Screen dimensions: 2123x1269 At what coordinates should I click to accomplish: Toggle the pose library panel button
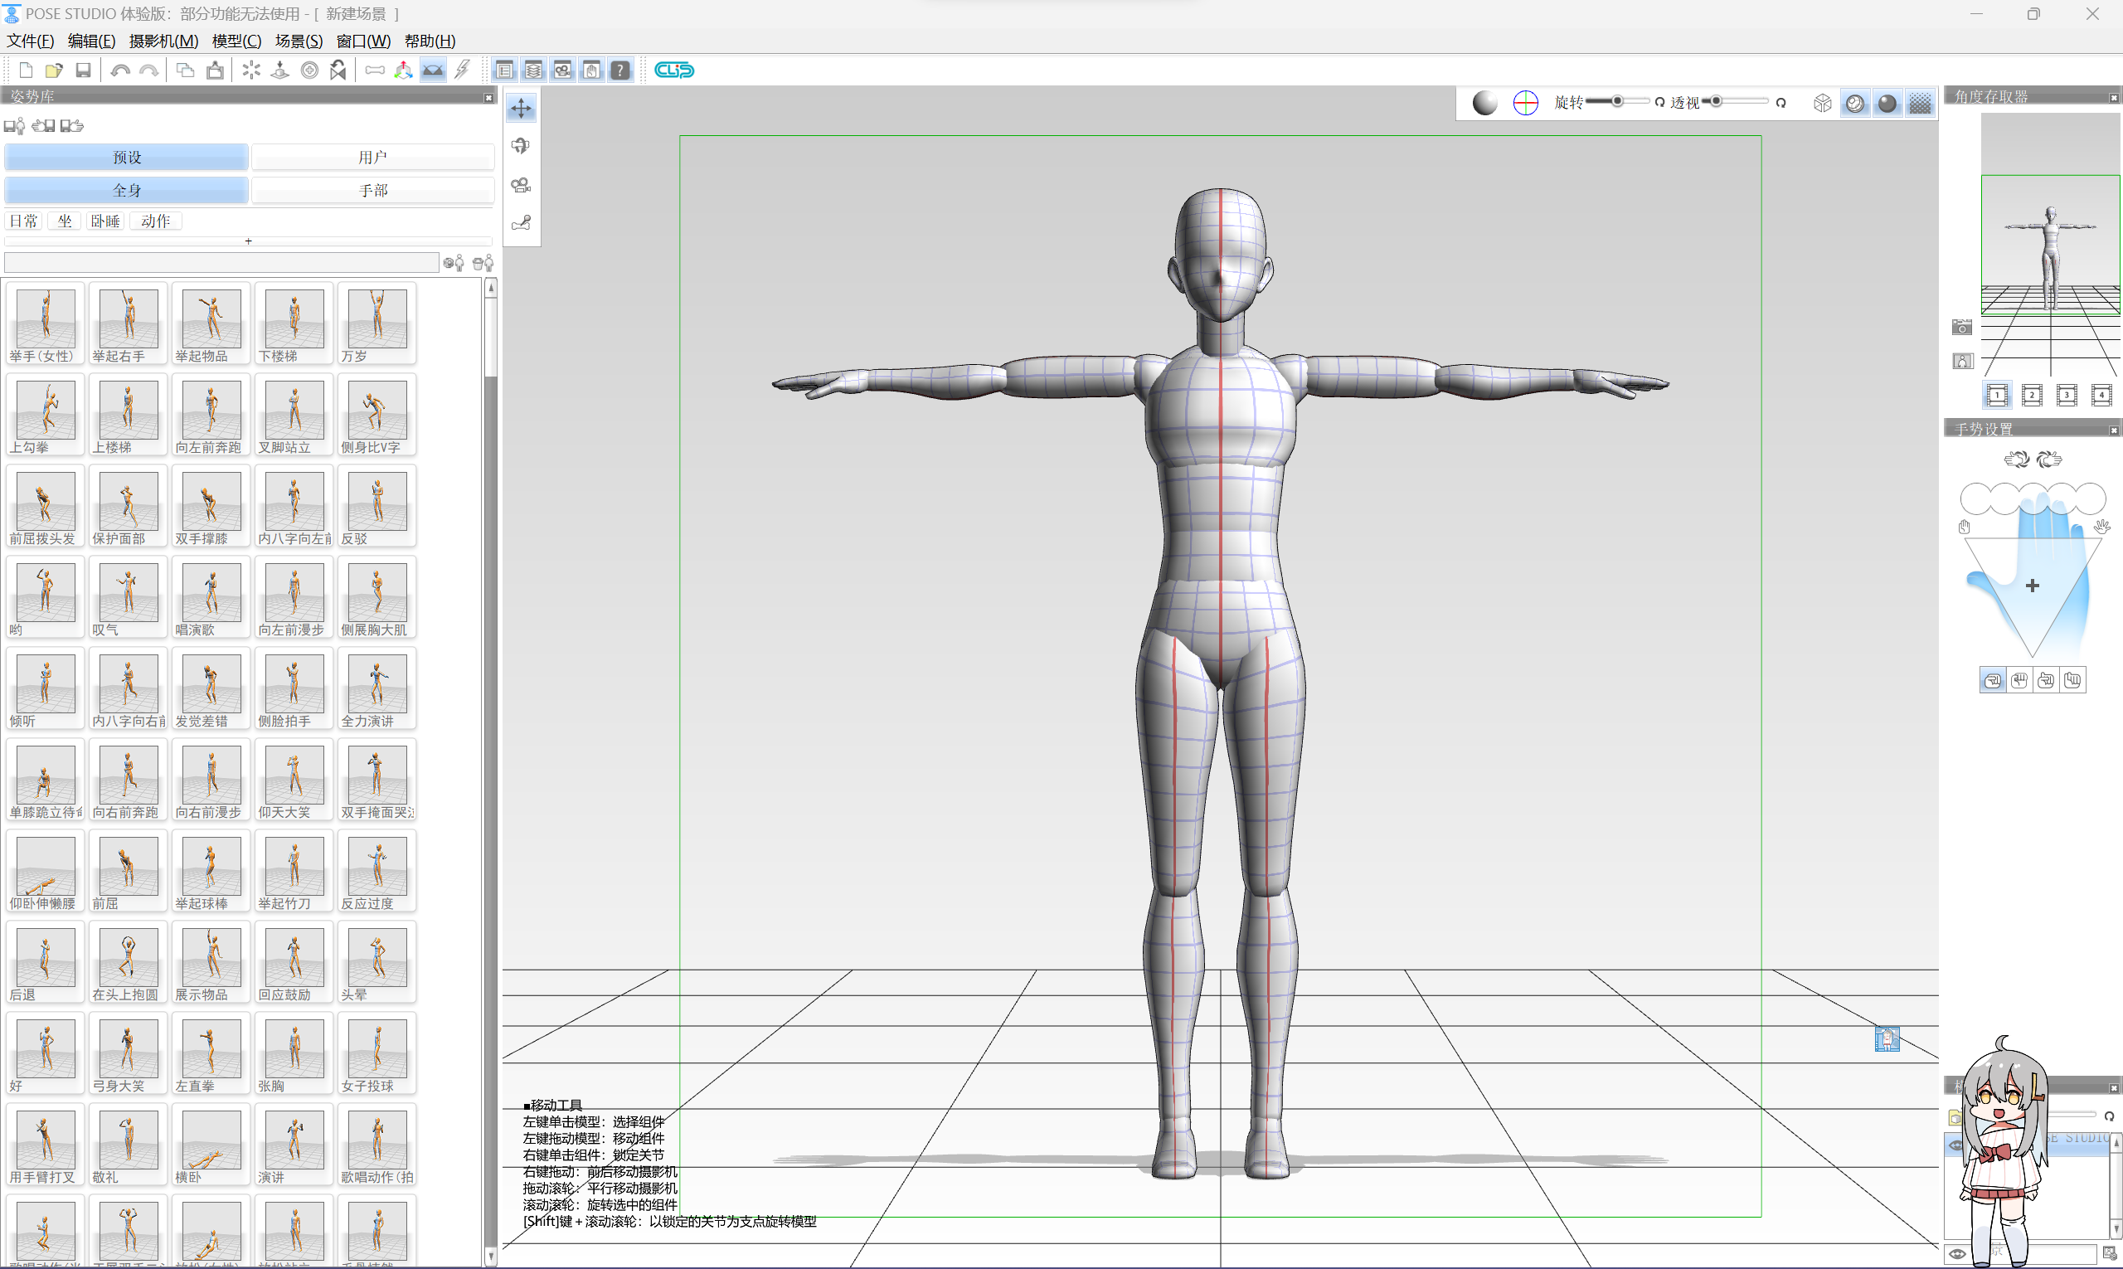coord(504,70)
